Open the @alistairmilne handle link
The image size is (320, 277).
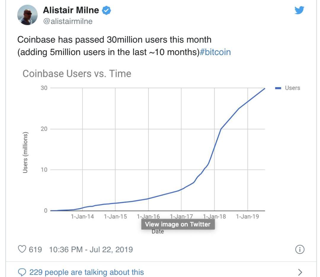(68, 21)
